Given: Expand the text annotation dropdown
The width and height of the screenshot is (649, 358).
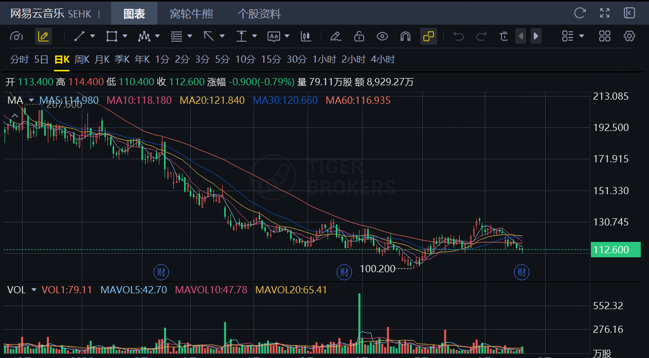Looking at the screenshot, I should pyautogui.click(x=287, y=36).
